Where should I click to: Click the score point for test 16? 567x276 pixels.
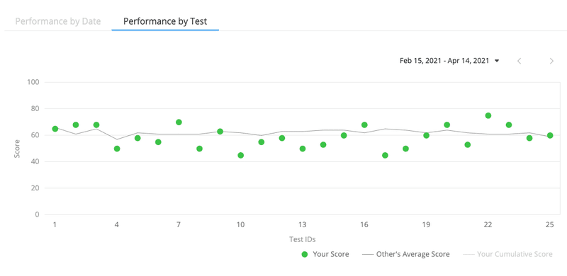coord(364,125)
